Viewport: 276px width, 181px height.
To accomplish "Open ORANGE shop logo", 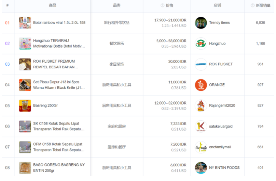I will pos(201,85).
